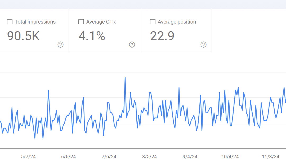Viewport: 286px width, 168px height.
Task: Open help icon on Total impressions card
Action: [61, 45]
